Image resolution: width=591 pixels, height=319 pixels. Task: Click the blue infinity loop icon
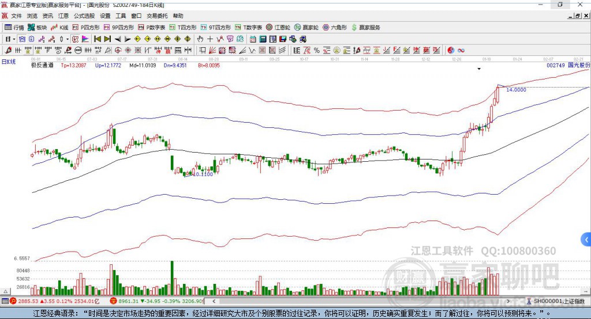[461, 50]
